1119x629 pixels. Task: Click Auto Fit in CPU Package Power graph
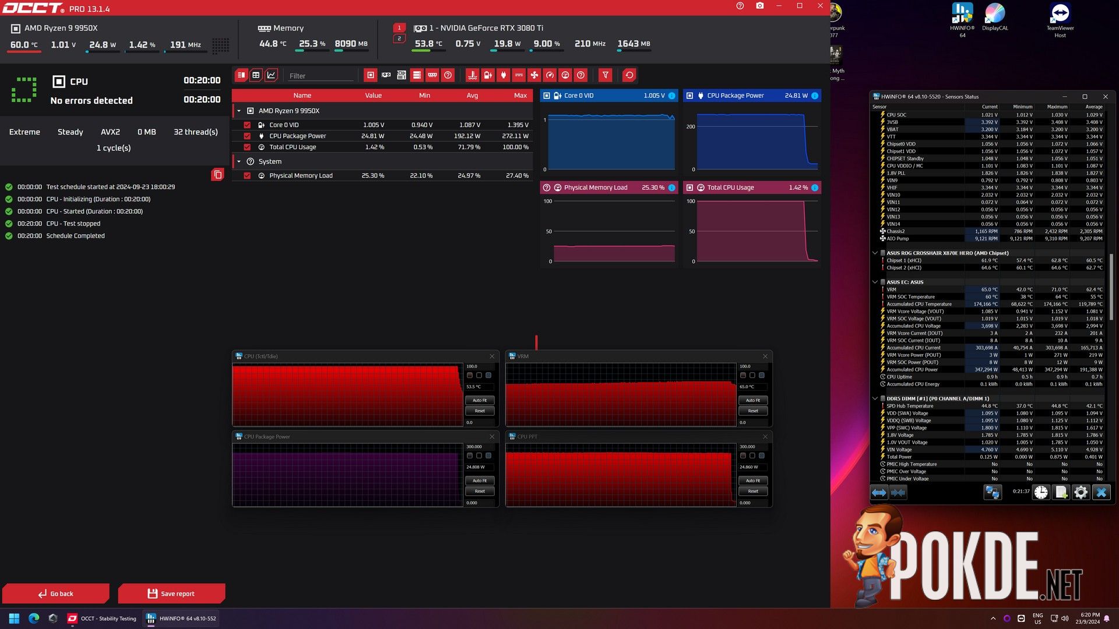(480, 480)
